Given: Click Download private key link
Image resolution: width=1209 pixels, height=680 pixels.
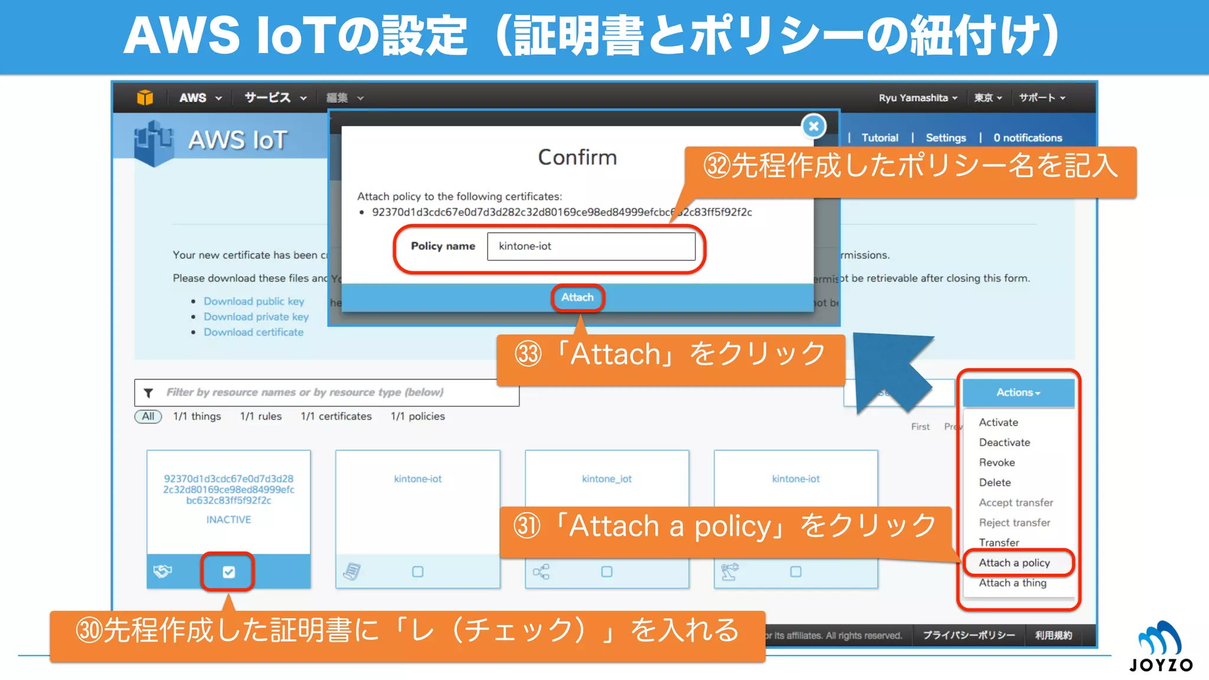Looking at the screenshot, I should pos(256,316).
